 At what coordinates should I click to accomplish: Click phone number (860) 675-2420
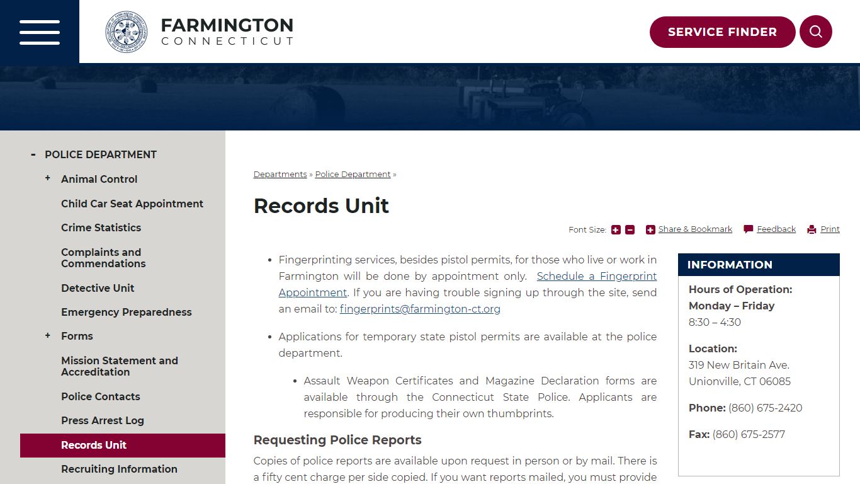tap(766, 408)
